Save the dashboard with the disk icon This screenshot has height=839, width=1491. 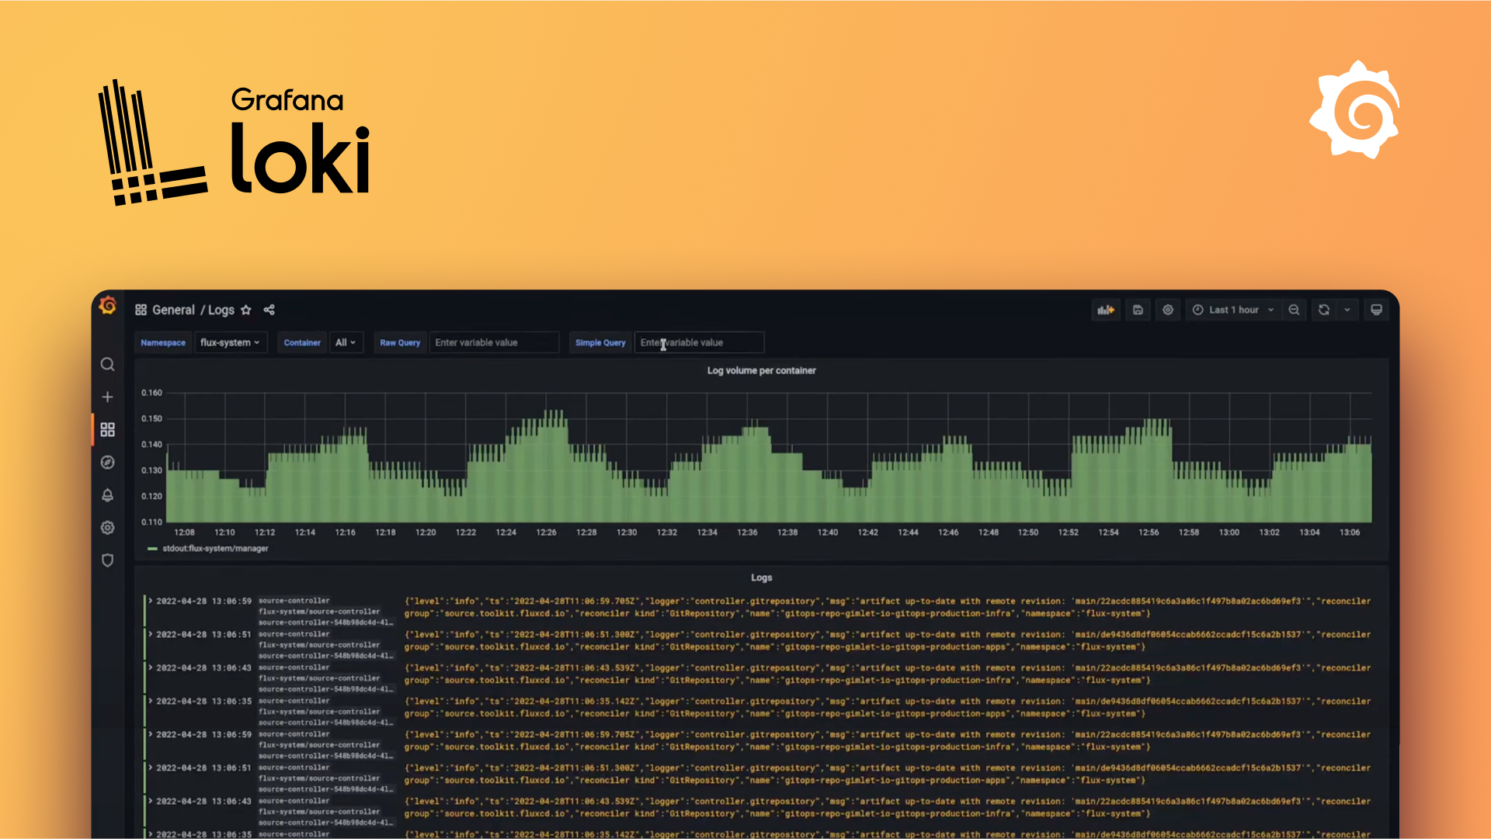pos(1138,310)
